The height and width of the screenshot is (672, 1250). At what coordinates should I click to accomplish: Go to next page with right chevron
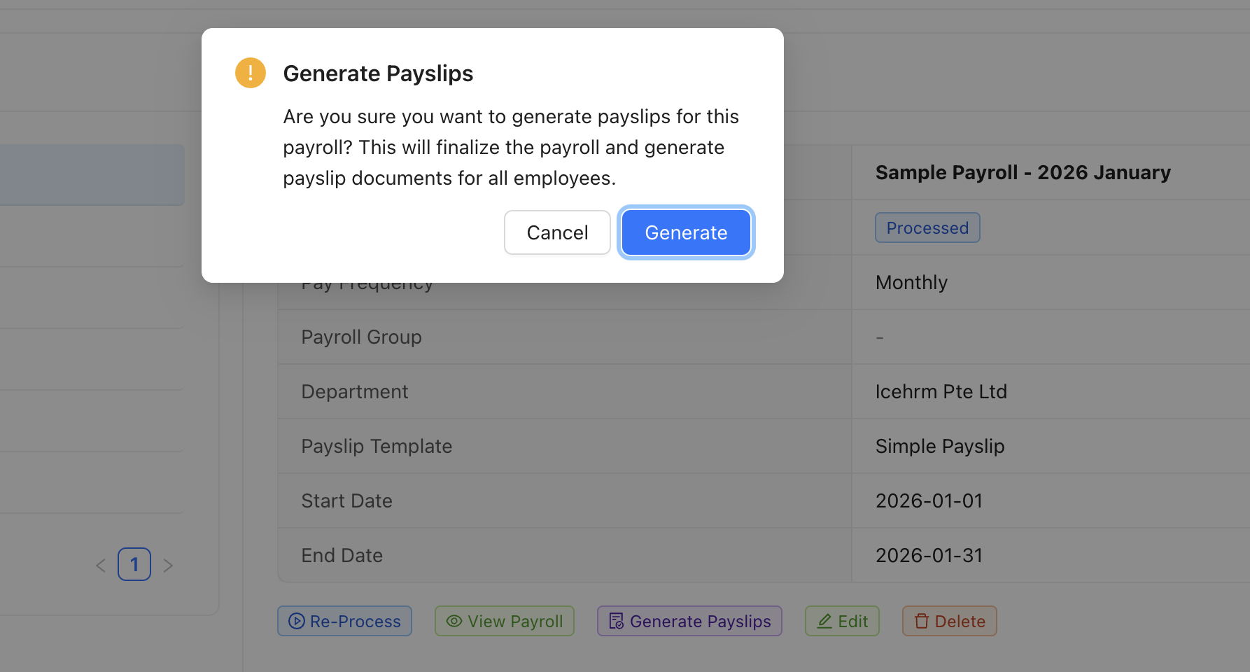click(x=168, y=564)
